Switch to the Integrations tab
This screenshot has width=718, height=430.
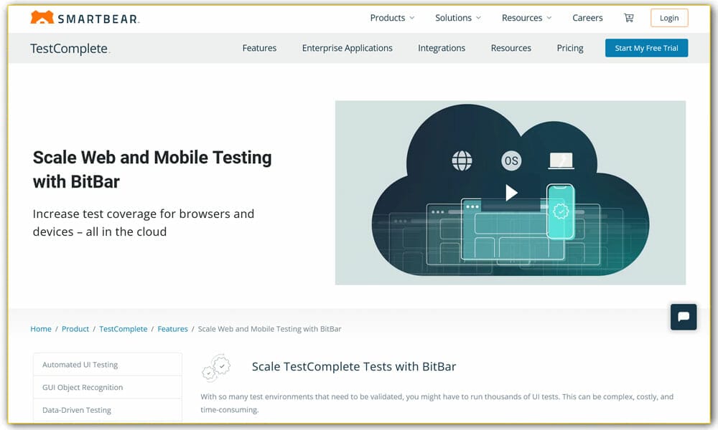click(x=442, y=48)
